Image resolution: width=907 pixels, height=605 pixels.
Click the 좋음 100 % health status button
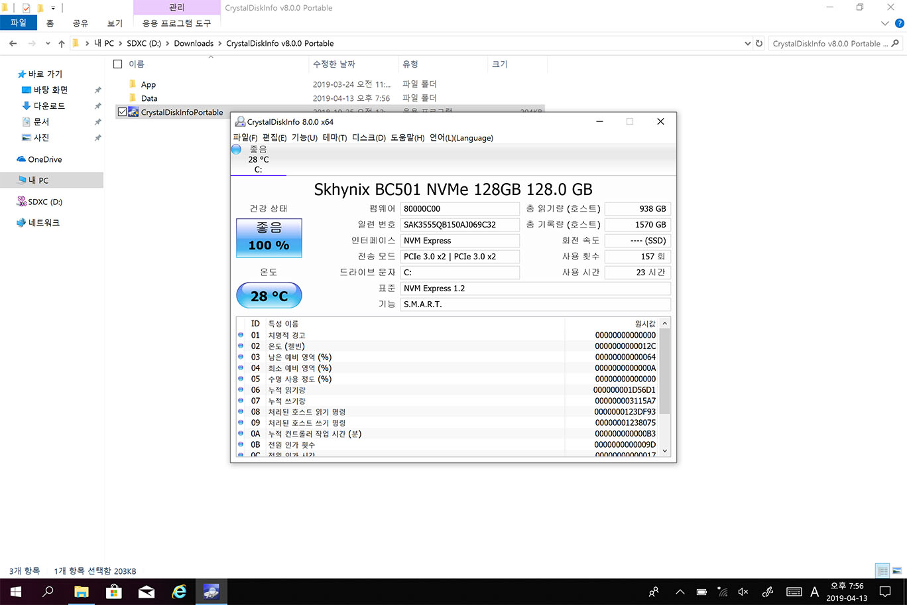(x=269, y=238)
